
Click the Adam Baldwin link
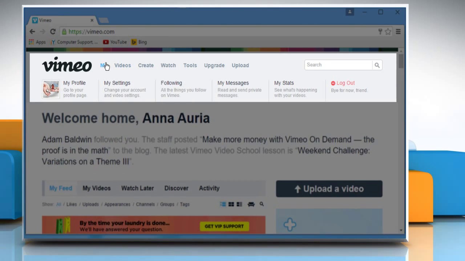pyautogui.click(x=67, y=140)
